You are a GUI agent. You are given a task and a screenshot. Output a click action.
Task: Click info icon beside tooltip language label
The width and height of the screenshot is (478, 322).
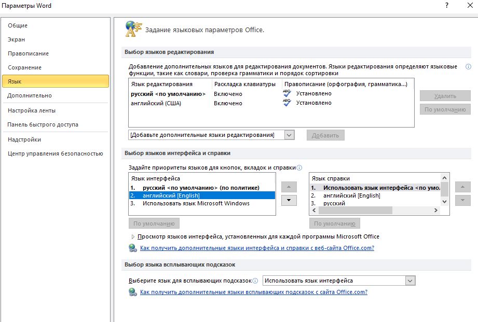(x=255, y=281)
